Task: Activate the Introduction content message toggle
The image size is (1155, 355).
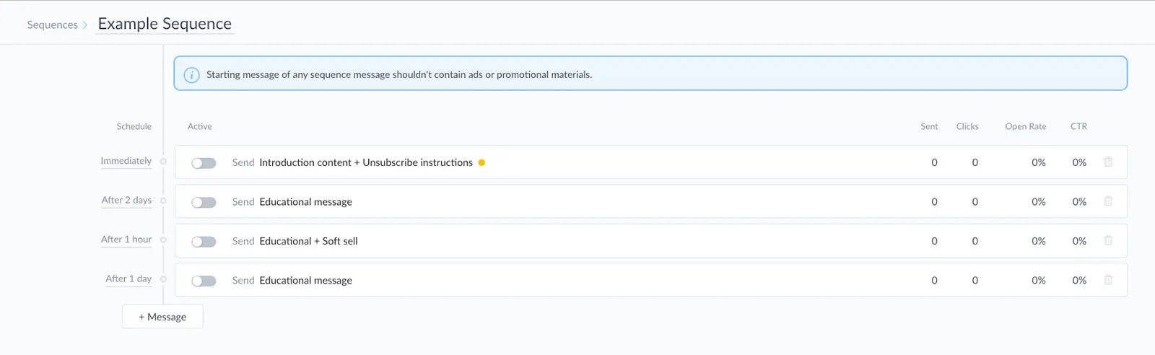Action: [x=204, y=163]
